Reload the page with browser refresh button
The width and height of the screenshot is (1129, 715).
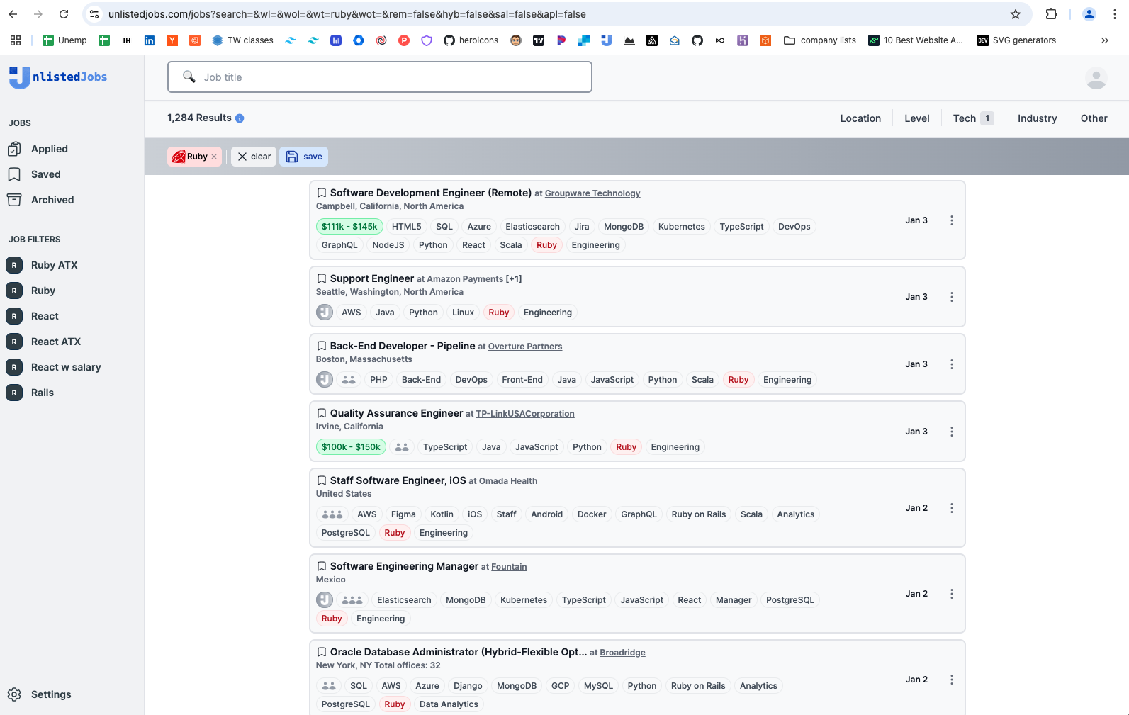tap(64, 14)
